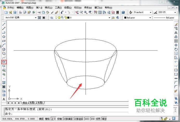Screen dimensions: 180x122
Task: Toggle the DYN dynamic input
Action: 93,119
